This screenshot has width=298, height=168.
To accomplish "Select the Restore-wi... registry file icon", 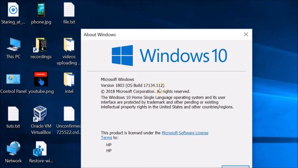I will click(x=40, y=148).
